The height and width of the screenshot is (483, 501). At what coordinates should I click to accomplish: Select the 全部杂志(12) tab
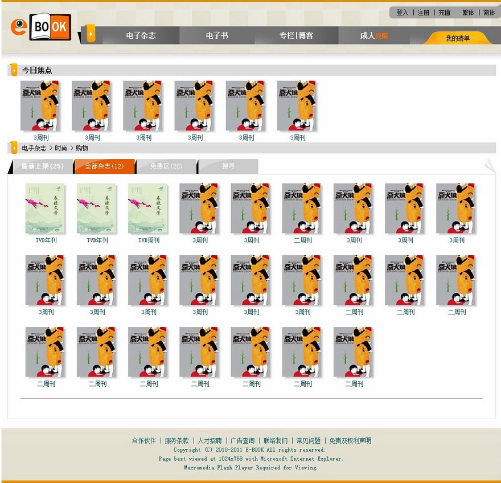pos(104,166)
